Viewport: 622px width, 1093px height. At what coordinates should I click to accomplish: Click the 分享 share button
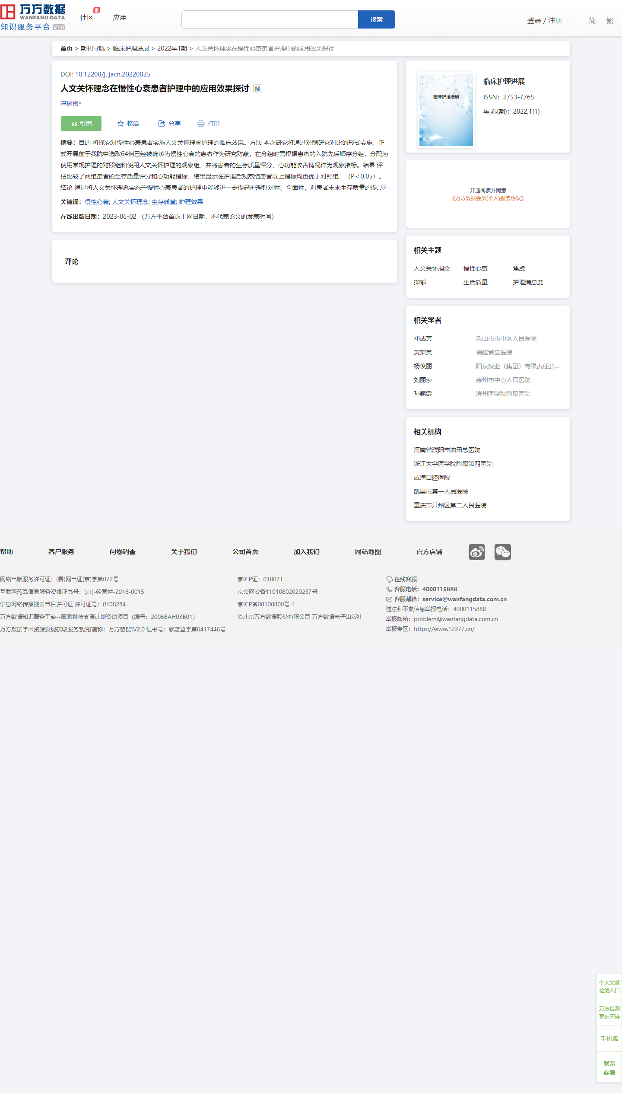[x=170, y=124]
